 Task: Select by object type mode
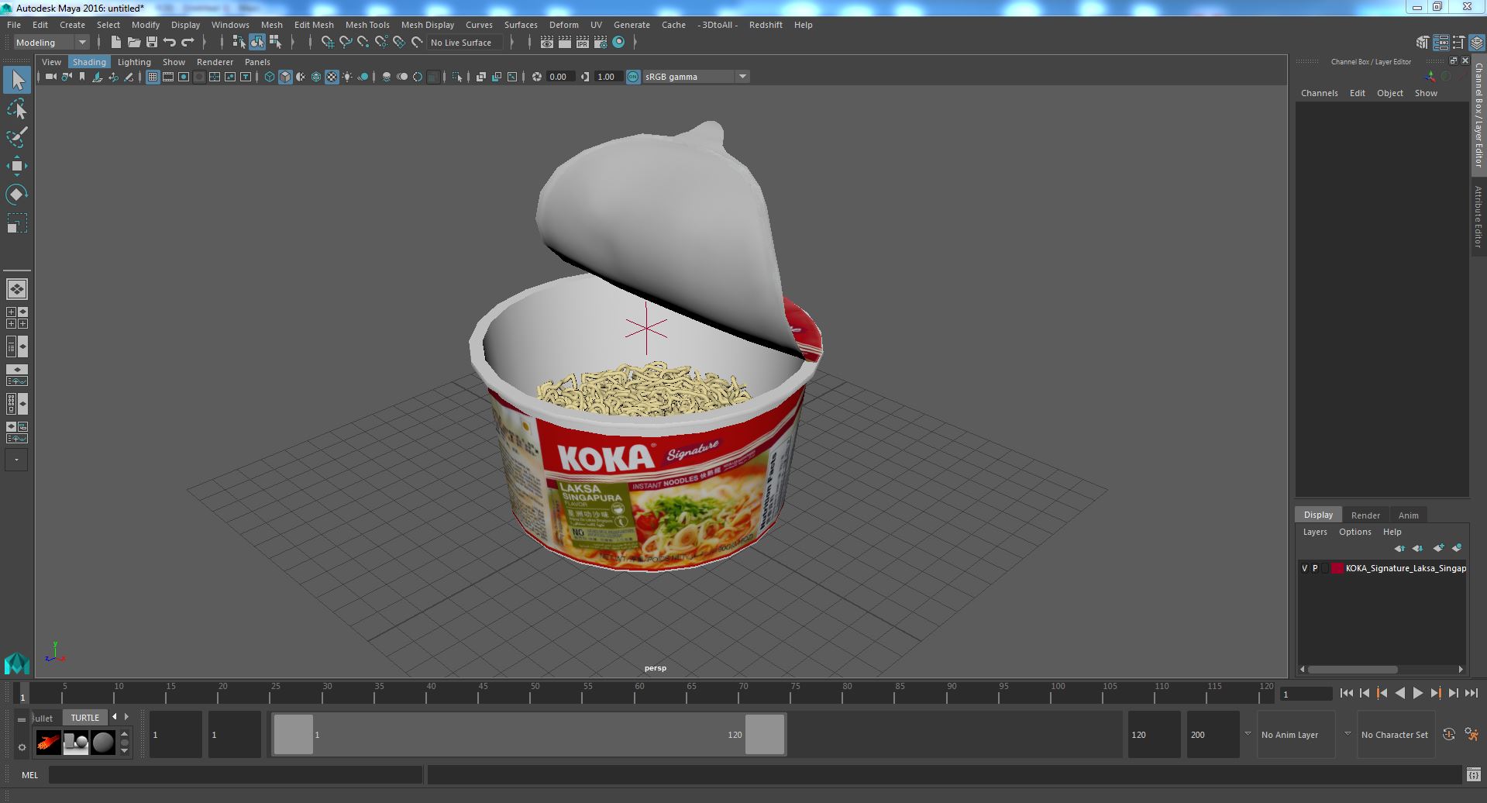[x=256, y=42]
